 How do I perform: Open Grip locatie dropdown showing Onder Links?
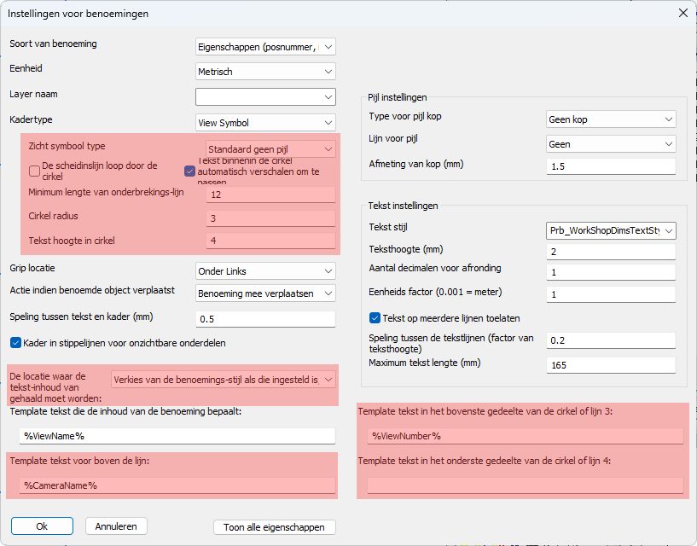[x=265, y=271]
